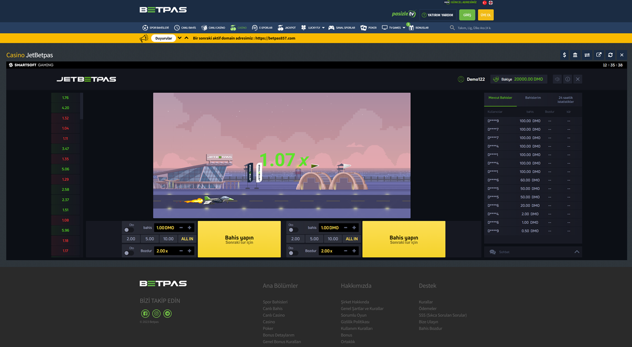Refresh the JetBetpas game

[x=610, y=55]
